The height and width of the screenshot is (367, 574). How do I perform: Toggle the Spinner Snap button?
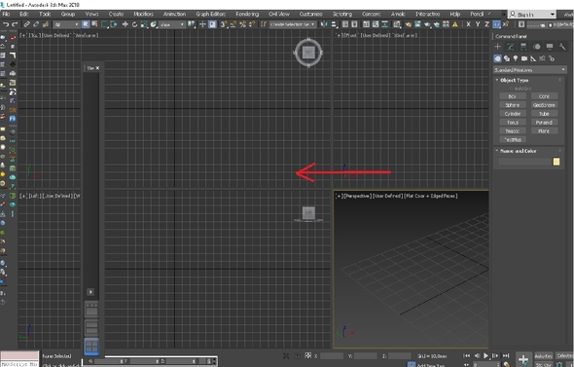tap(252, 24)
